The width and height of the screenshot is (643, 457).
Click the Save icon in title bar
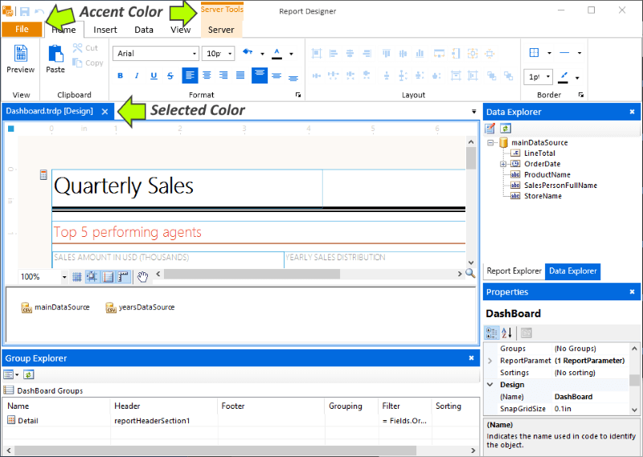(x=25, y=11)
